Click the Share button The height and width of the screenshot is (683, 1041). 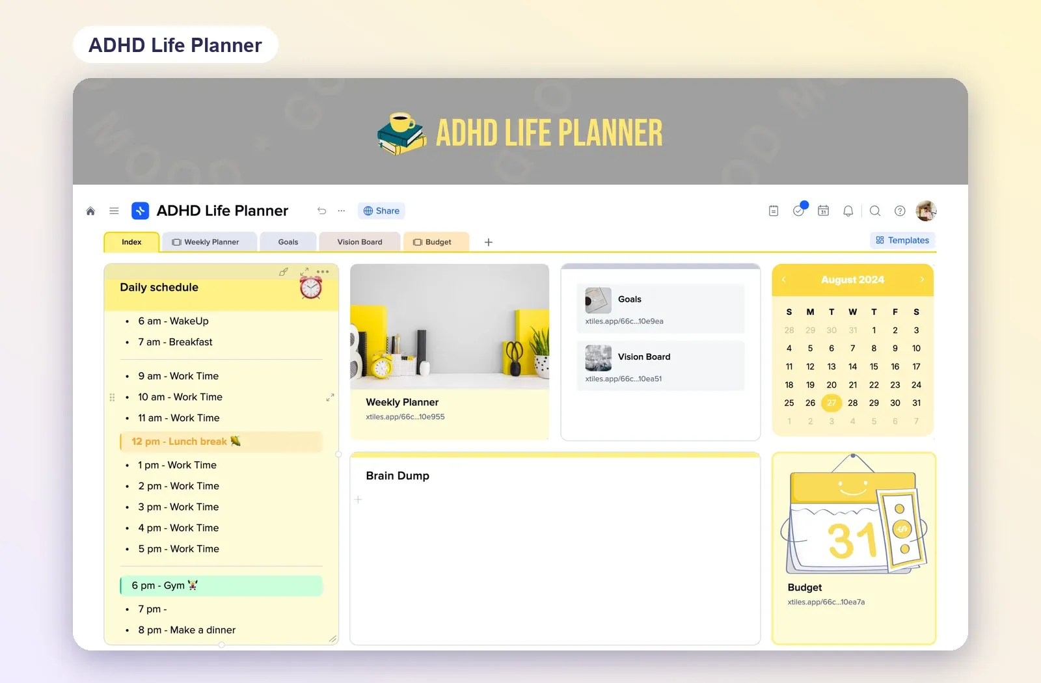coord(381,211)
